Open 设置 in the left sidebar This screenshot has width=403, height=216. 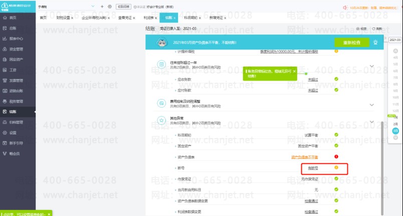click(x=13, y=132)
